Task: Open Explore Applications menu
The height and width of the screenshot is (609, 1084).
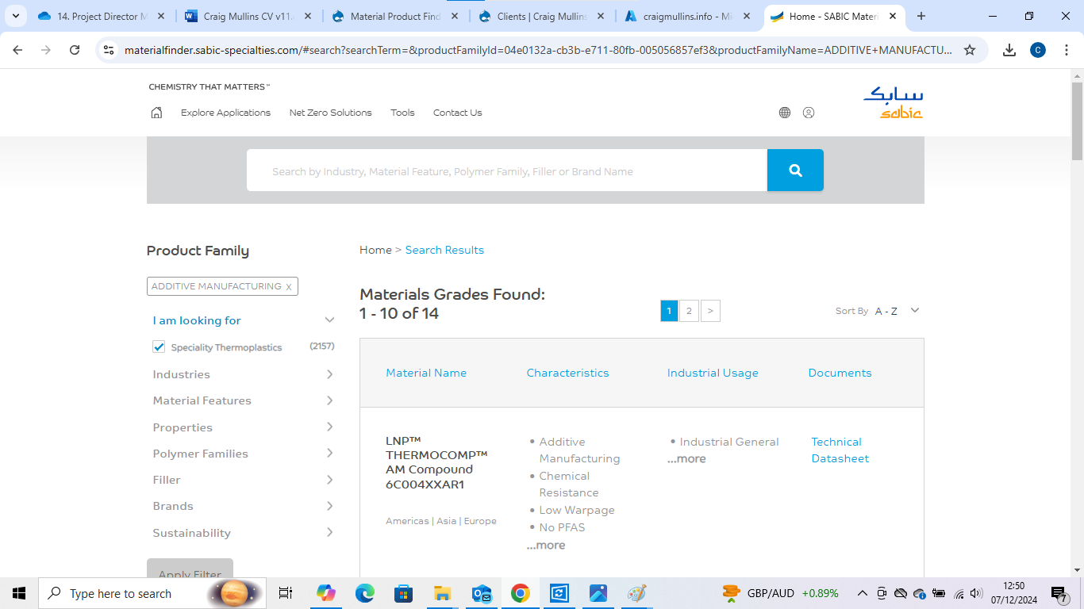Action: 225,113
